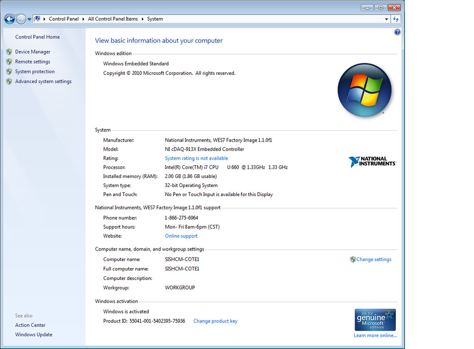Expand the arrow after All Control Panel Items
The width and height of the screenshot is (474, 349).
[142, 19]
